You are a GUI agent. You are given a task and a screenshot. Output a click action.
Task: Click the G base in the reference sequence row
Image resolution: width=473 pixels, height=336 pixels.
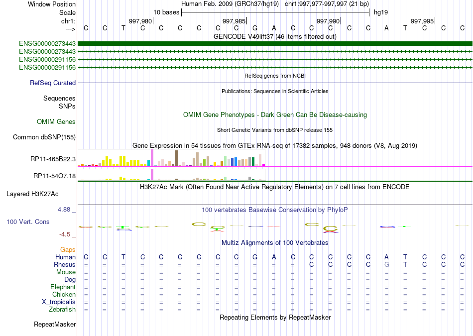coord(255,28)
